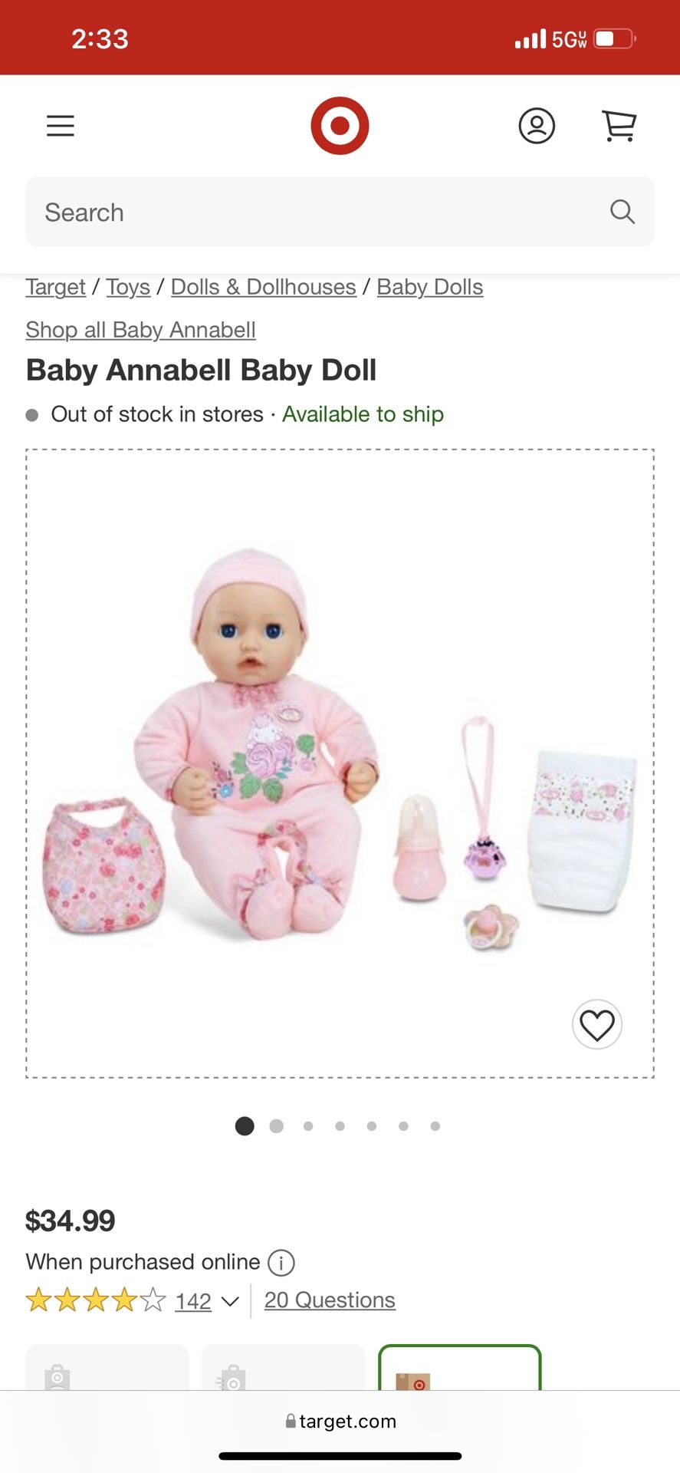Go to Dolls & Dollhouses breadcrumb
This screenshot has width=680, height=1473.
point(263,287)
